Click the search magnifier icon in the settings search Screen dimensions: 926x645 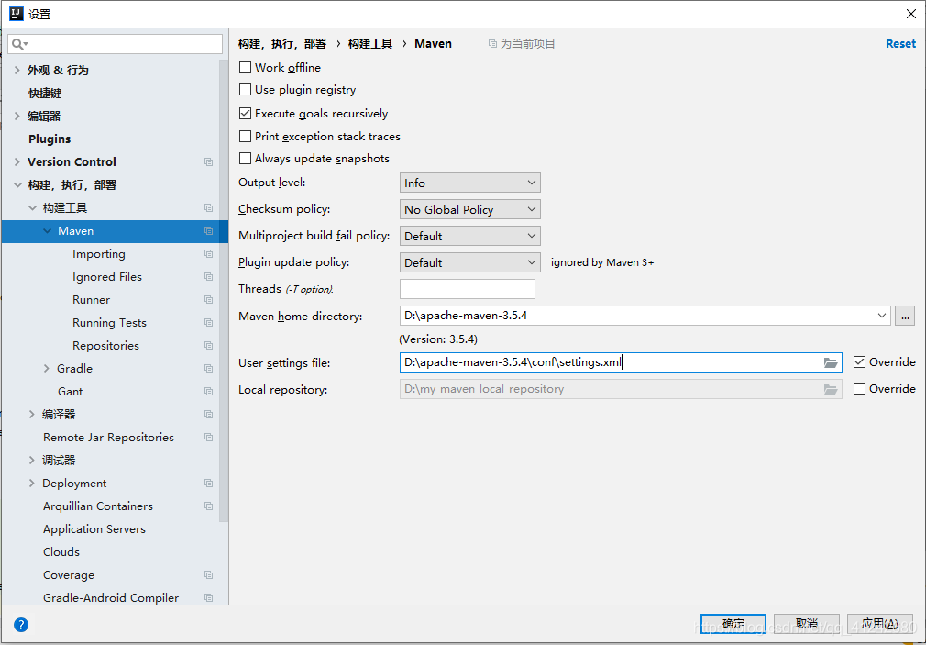18,44
